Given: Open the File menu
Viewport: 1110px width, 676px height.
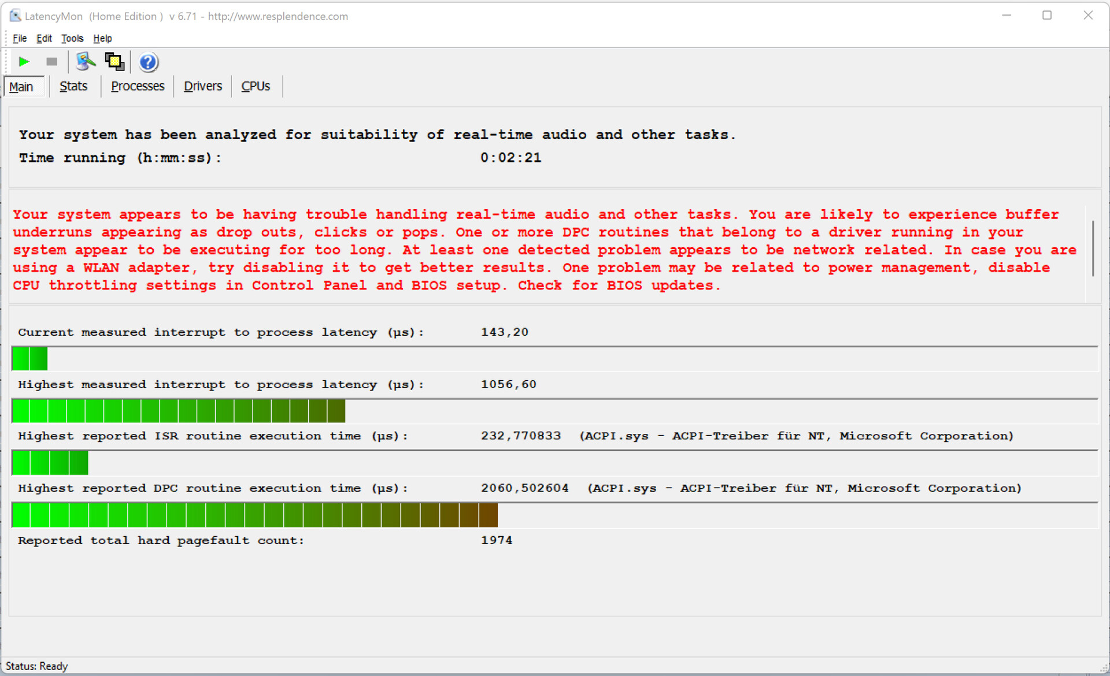Looking at the screenshot, I should point(20,38).
